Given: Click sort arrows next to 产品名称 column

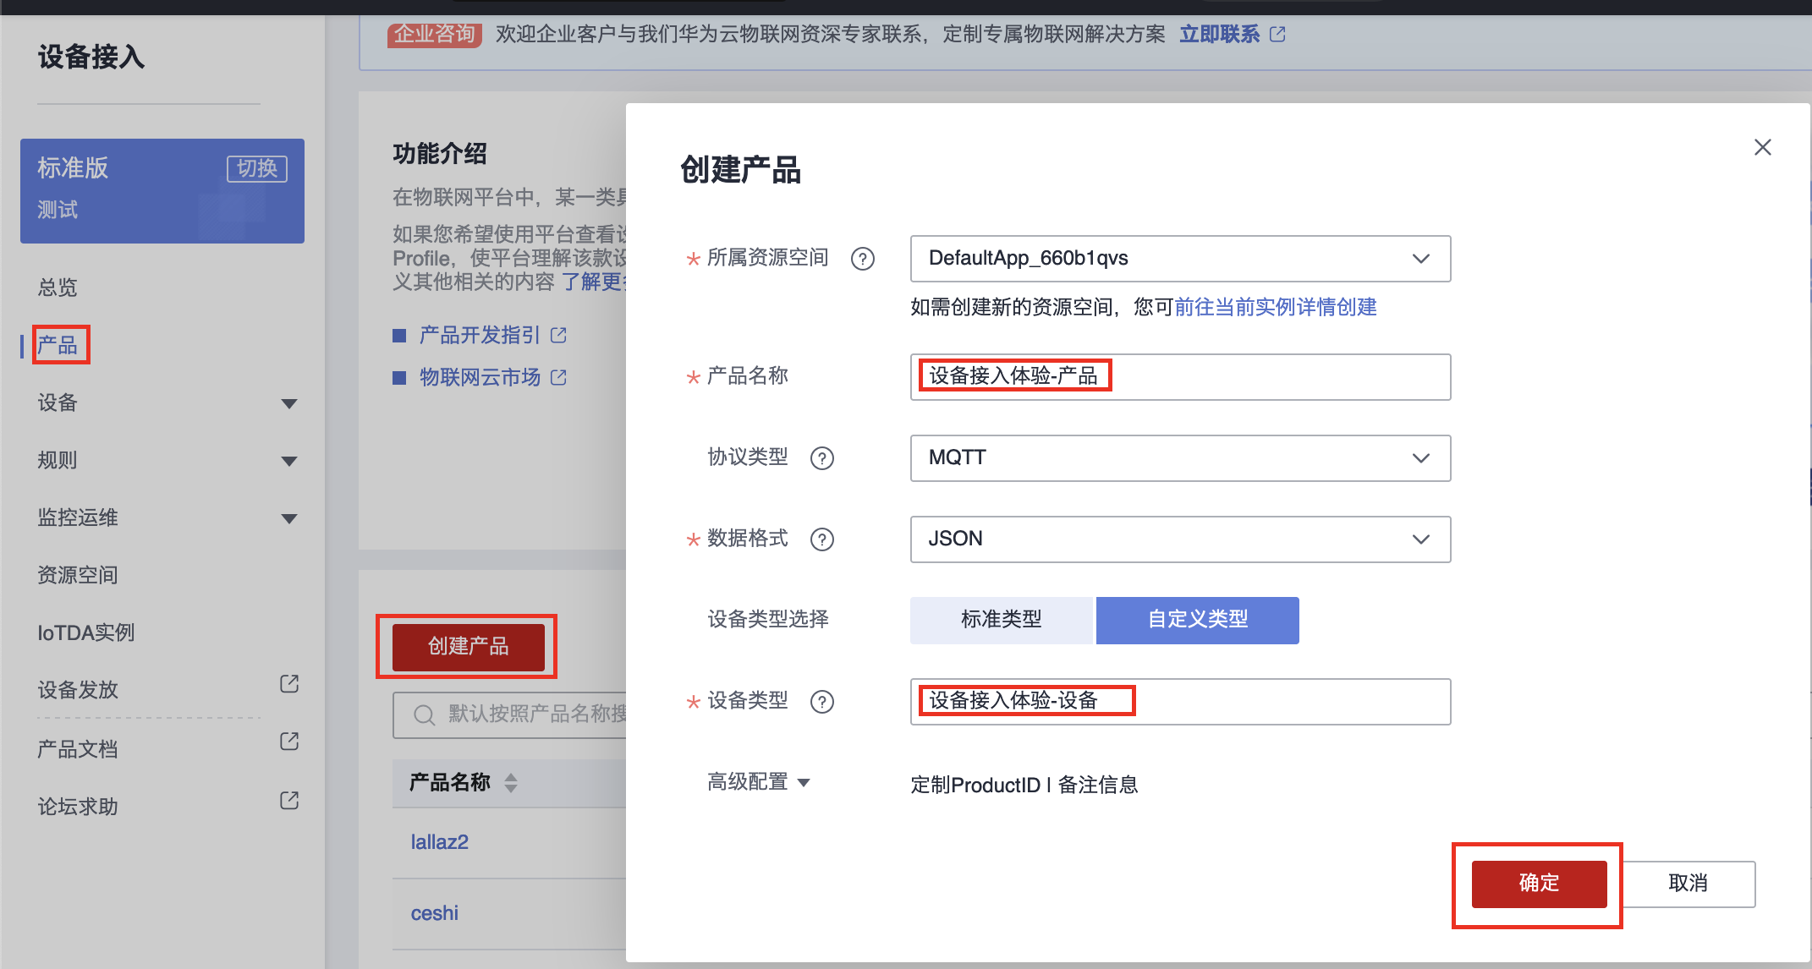Looking at the screenshot, I should (511, 783).
